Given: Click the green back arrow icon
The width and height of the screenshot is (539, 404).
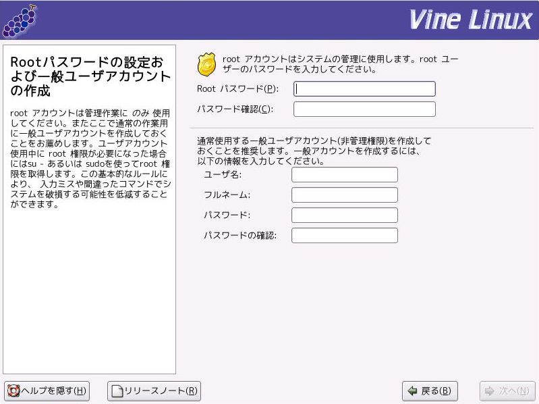Looking at the screenshot, I should coord(412,391).
